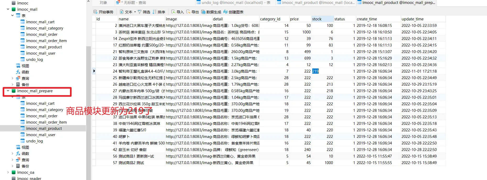Click the Data Generation (数据生成) icon
487x180 pixels.
click(203, 12)
